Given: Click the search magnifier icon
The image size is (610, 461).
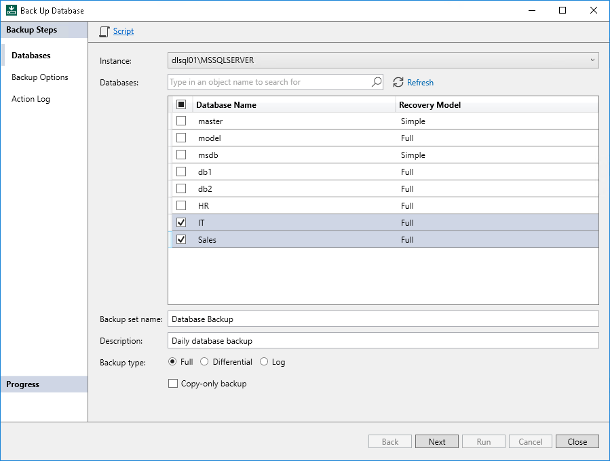Looking at the screenshot, I should pos(376,81).
